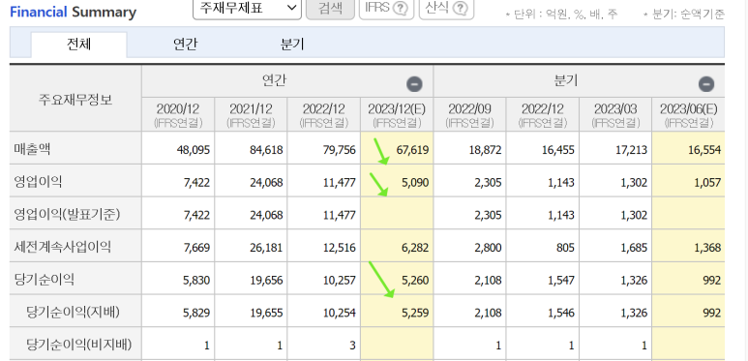The width and height of the screenshot is (748, 361).
Task: Select the 영업이익(발표기준) row label
Action: 67,215
